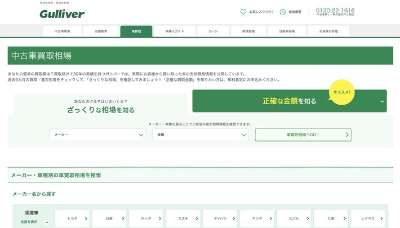Open the 中古車検索 tab
Screen dimensions: 400x228
coord(63,31)
